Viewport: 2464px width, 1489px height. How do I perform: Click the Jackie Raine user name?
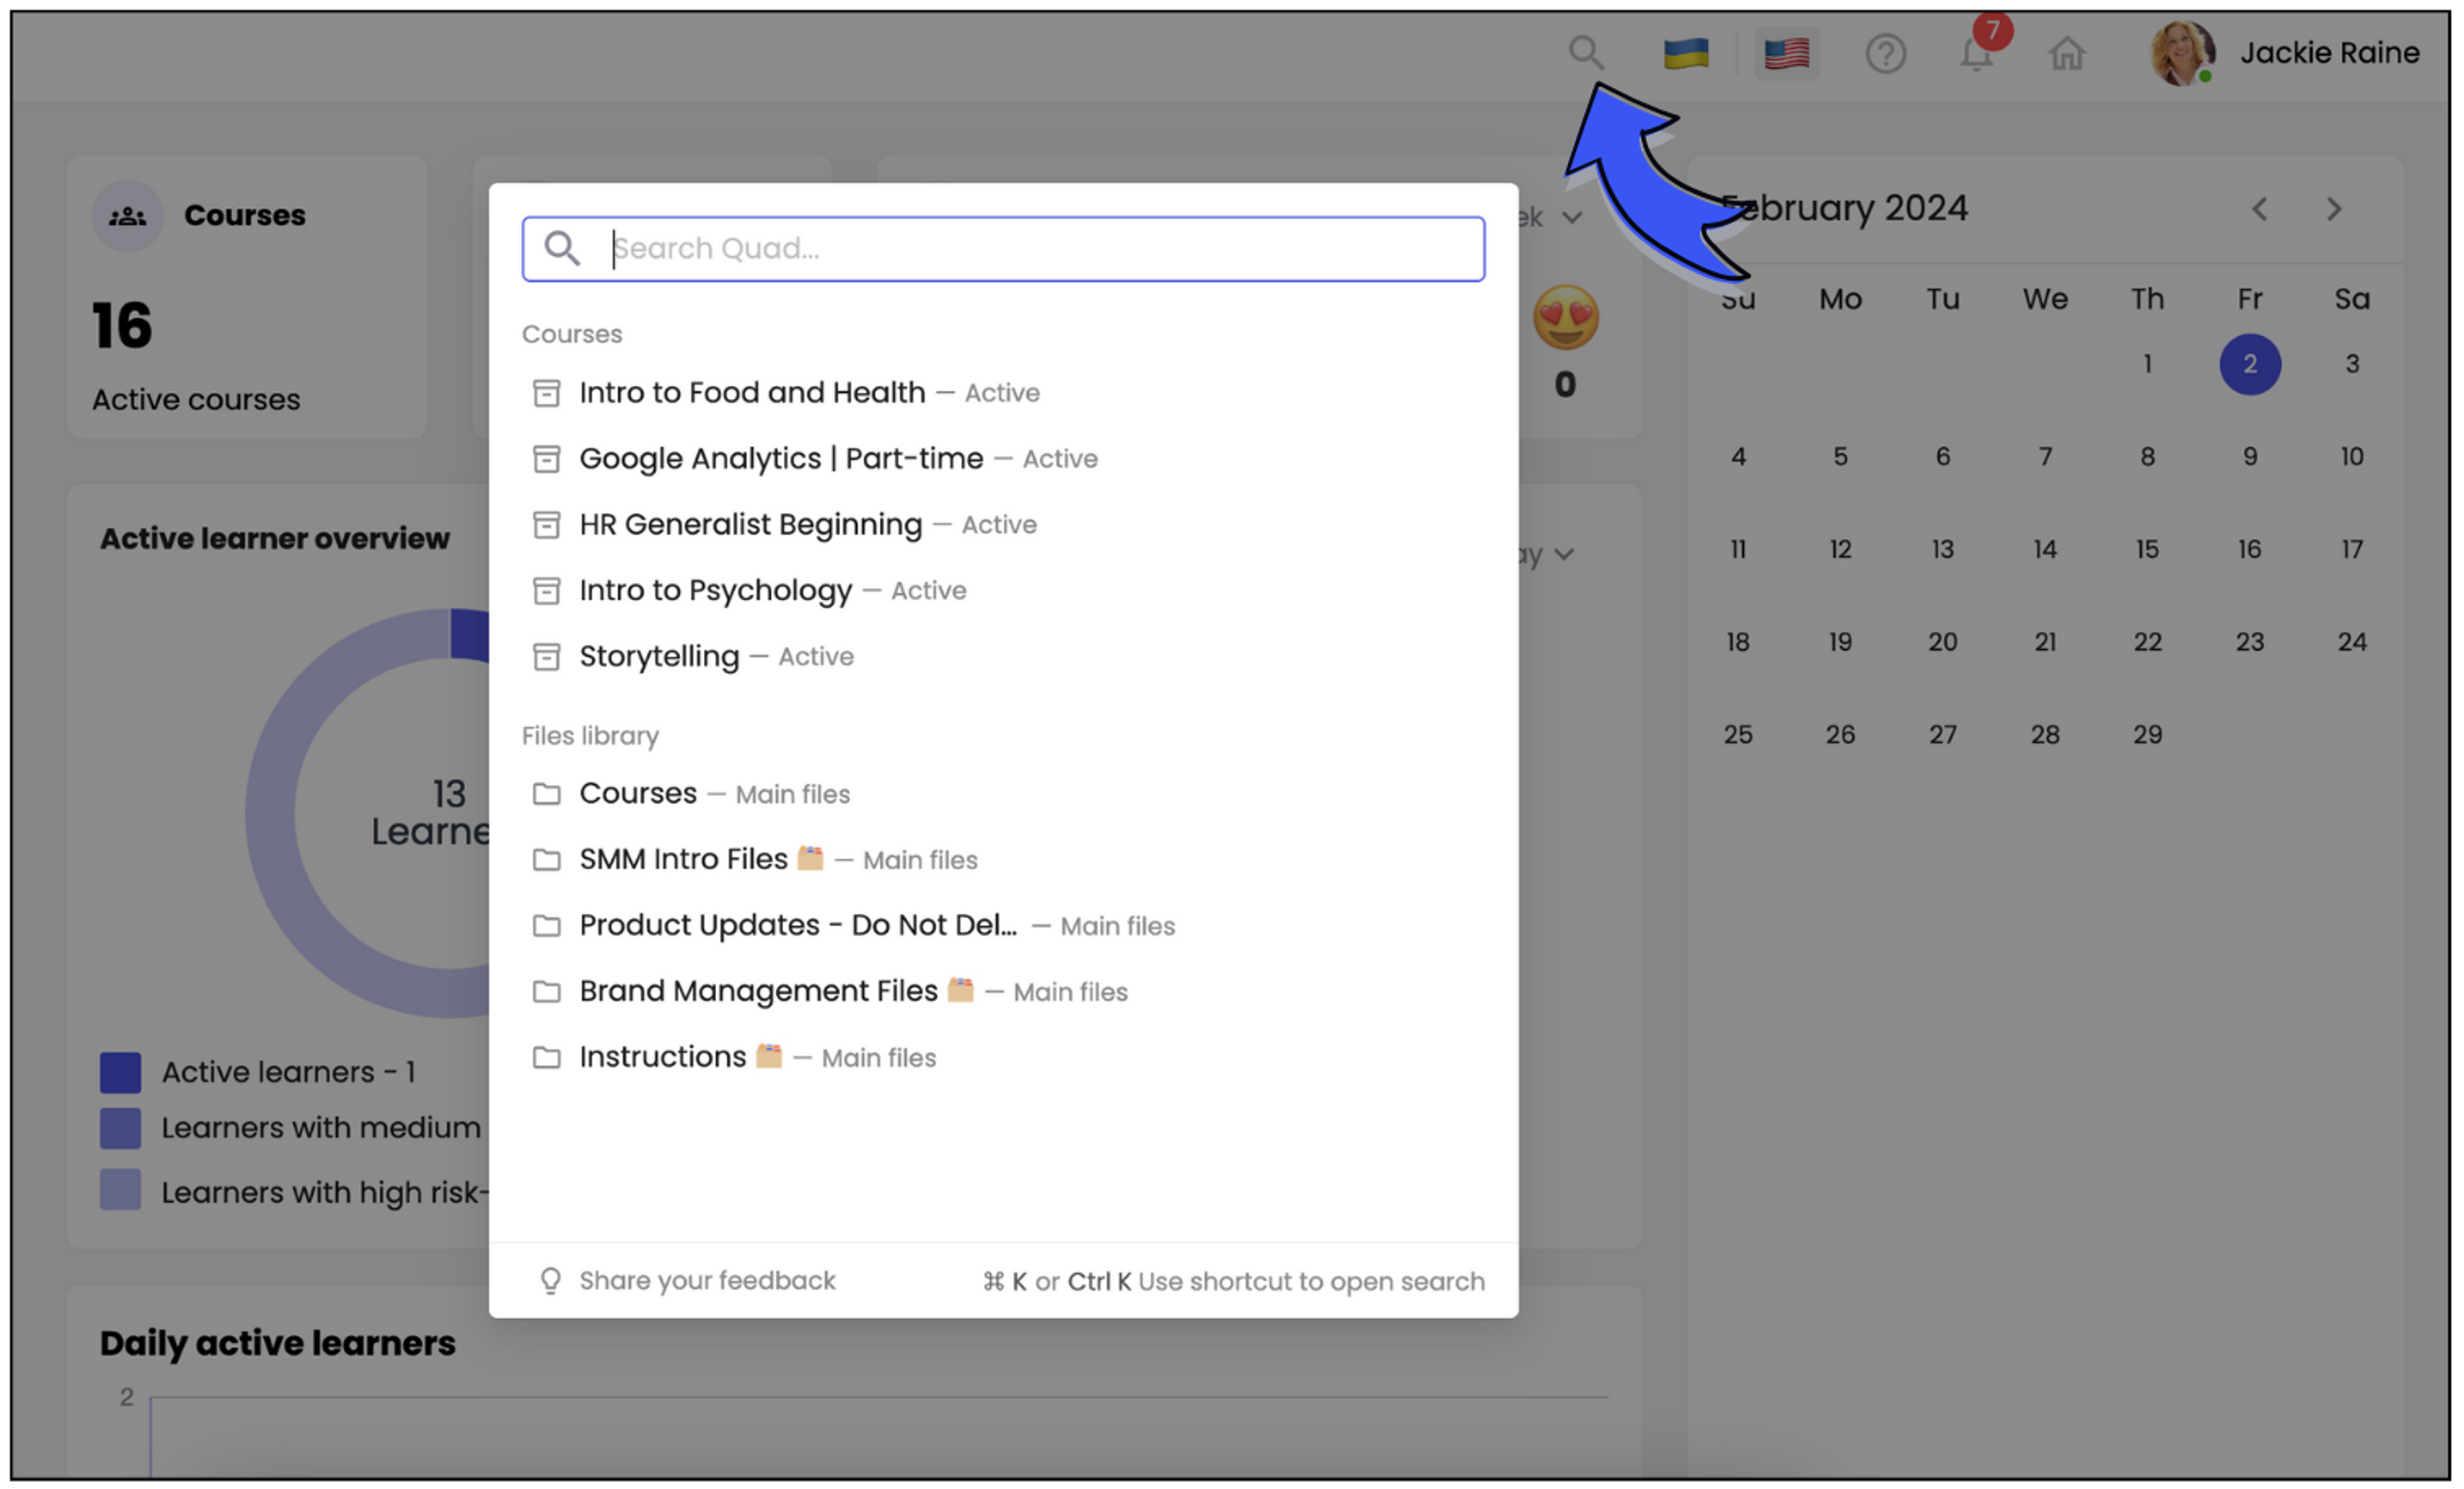click(2330, 53)
